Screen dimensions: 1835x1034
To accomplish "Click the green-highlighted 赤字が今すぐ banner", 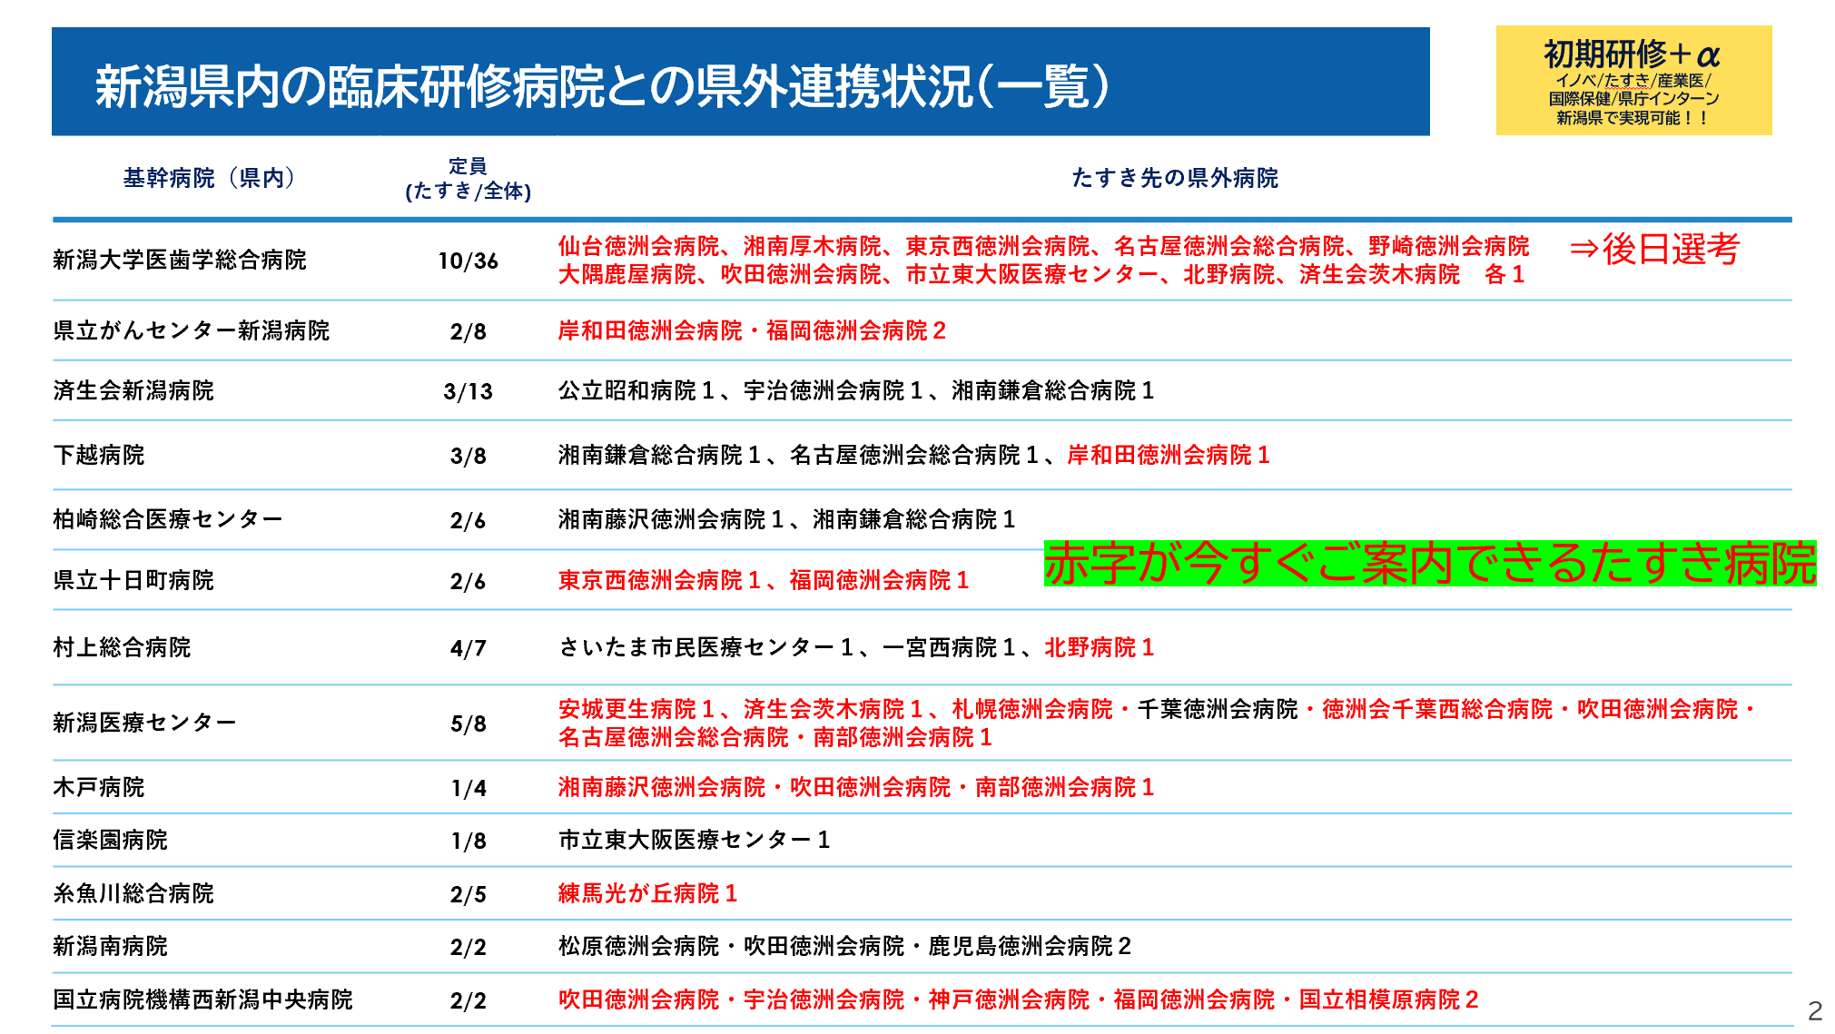I will coord(1429,564).
